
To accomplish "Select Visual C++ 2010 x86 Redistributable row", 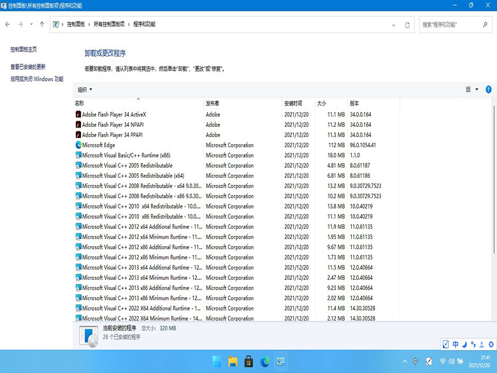I will coord(236,216).
